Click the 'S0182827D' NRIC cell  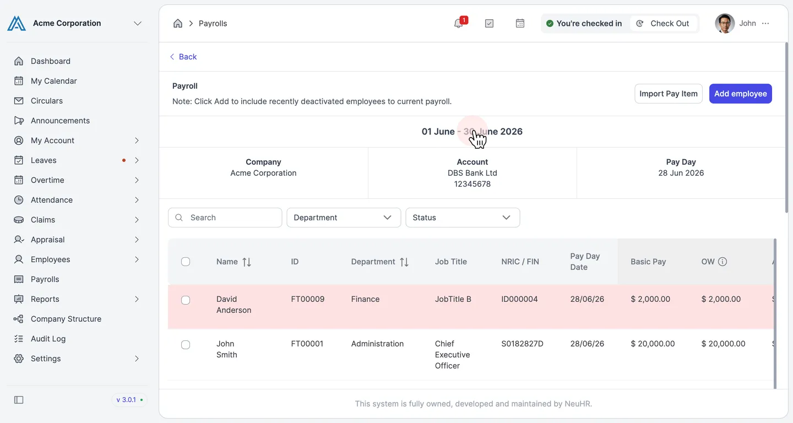point(522,344)
